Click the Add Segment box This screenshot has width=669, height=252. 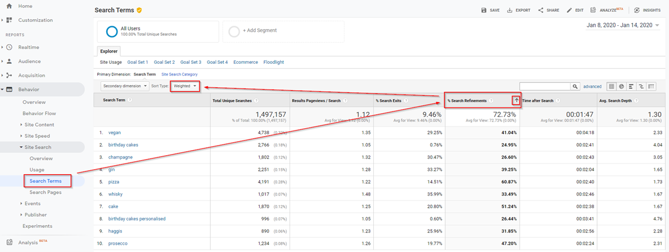[x=283, y=31]
